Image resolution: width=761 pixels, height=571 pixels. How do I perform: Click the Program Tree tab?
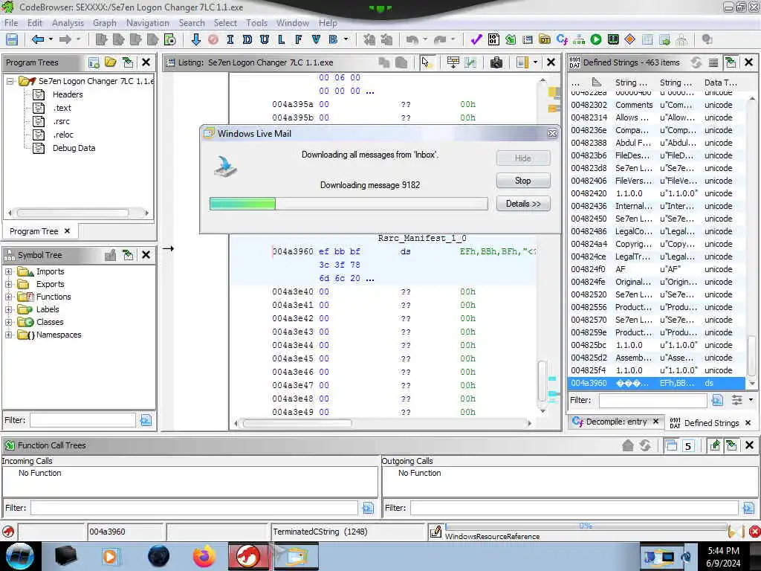coord(40,231)
